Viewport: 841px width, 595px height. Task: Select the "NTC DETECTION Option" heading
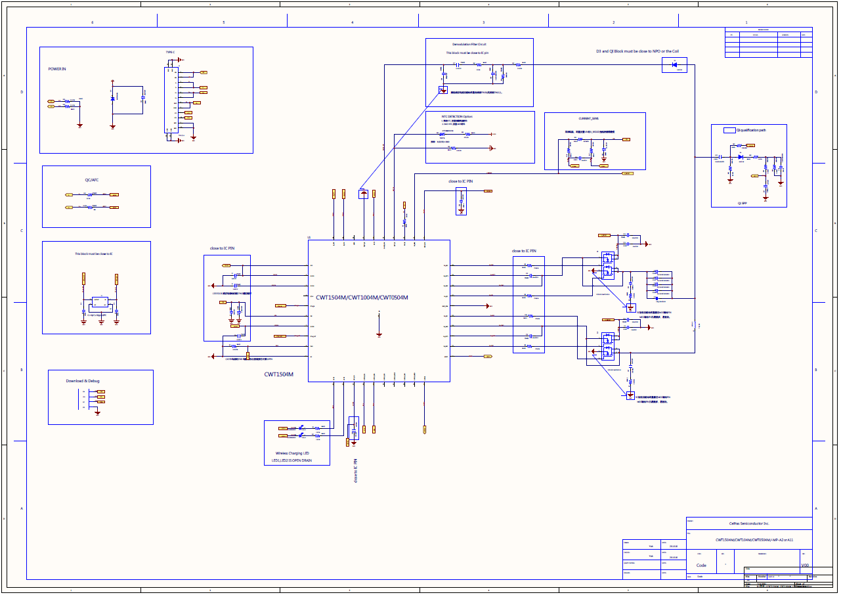pos(458,116)
